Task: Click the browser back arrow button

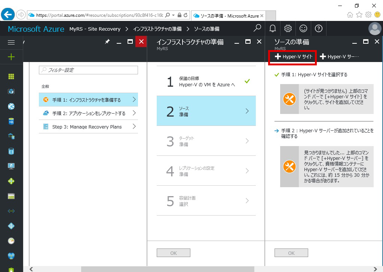Action: point(8,15)
